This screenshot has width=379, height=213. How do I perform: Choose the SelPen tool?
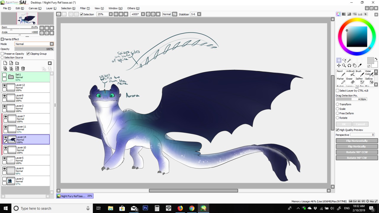point(359,81)
